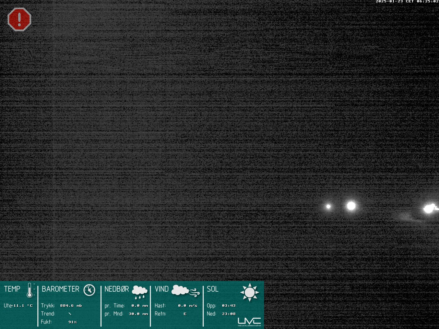Click the NEDBØR heading
The height and width of the screenshot is (329, 439).
(117, 289)
